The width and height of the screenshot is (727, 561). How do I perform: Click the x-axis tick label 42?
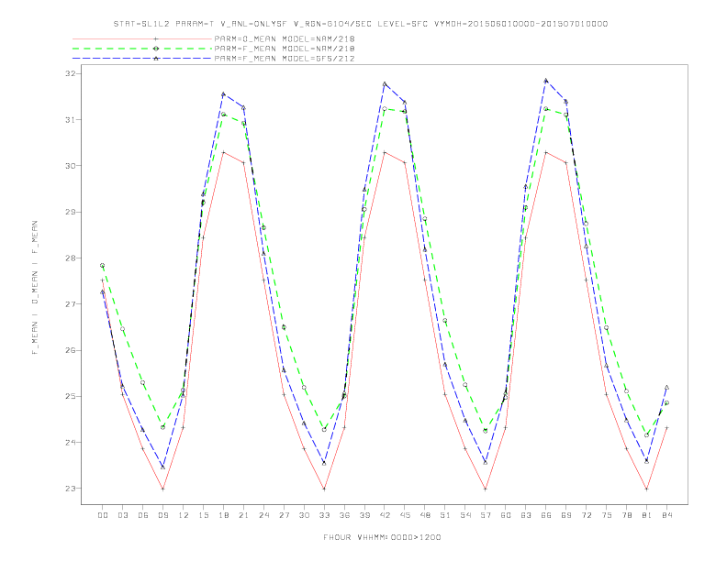[x=385, y=515]
